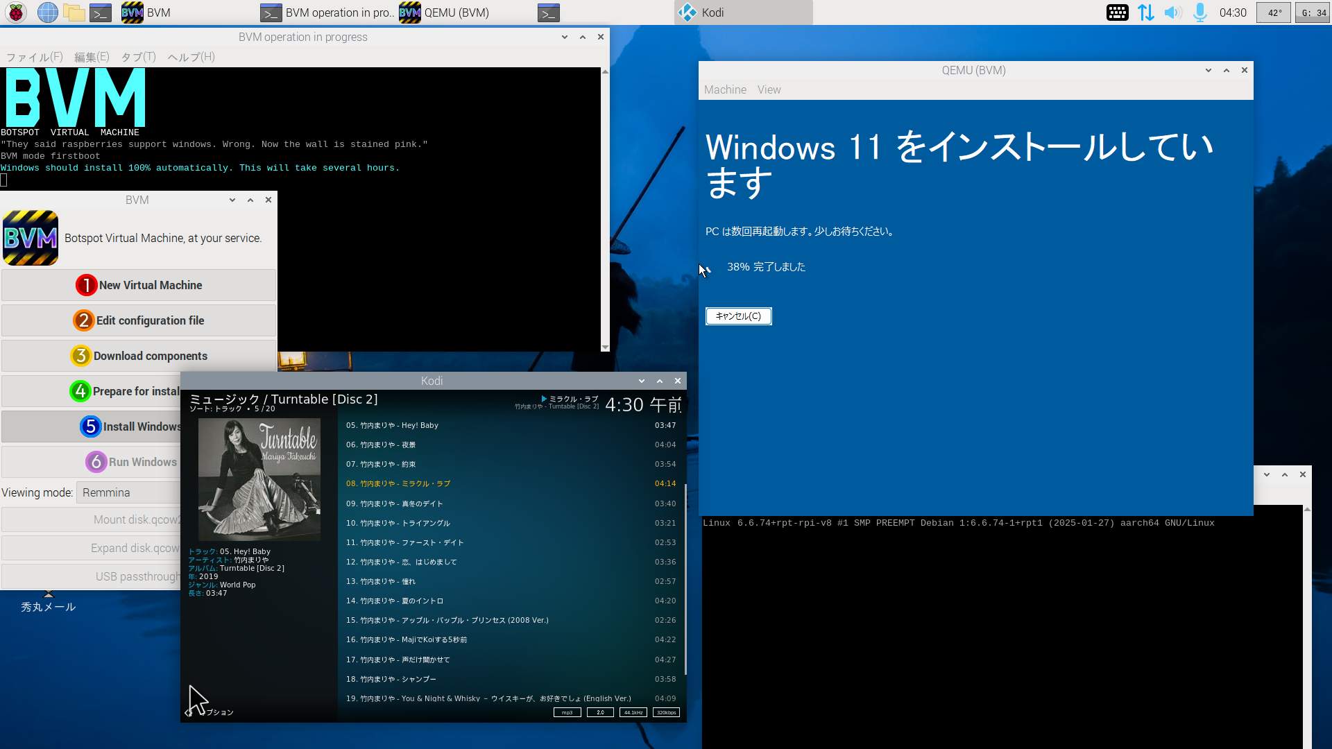Launch the web browser globe icon
The height and width of the screenshot is (749, 1332).
click(x=47, y=12)
